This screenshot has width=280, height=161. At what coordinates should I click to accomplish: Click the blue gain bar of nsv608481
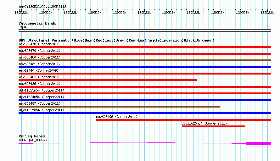click(145, 67)
